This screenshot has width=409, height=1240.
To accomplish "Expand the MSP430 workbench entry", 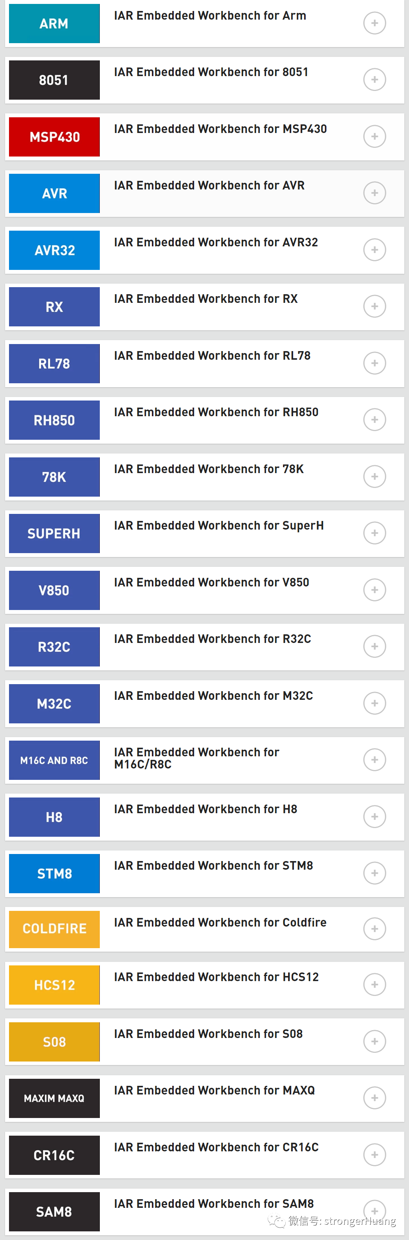I will click(x=375, y=136).
